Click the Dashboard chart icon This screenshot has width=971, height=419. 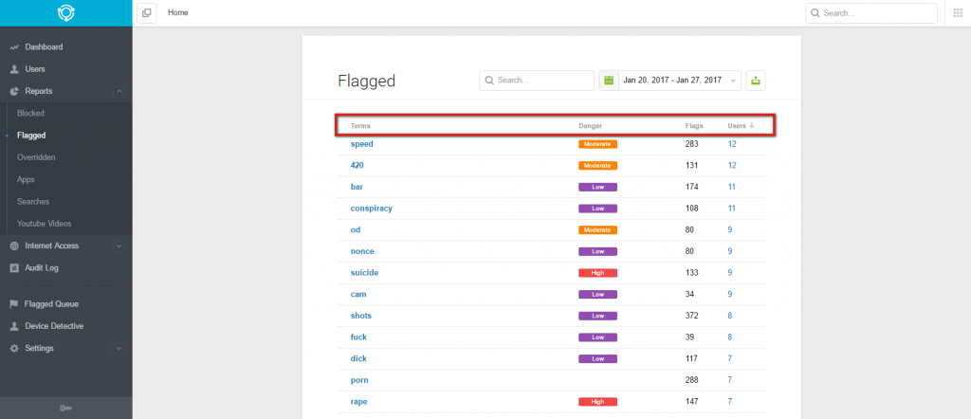pos(14,47)
